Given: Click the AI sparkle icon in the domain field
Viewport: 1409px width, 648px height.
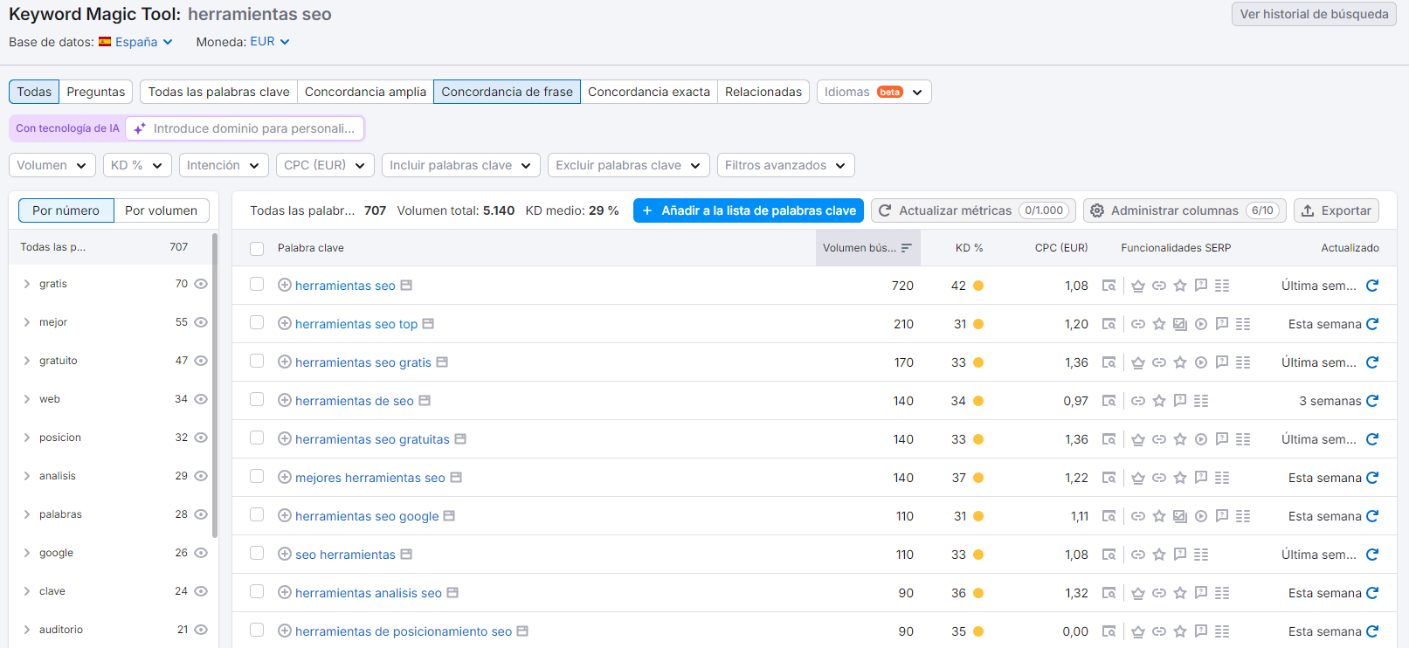Looking at the screenshot, I should pyautogui.click(x=140, y=128).
